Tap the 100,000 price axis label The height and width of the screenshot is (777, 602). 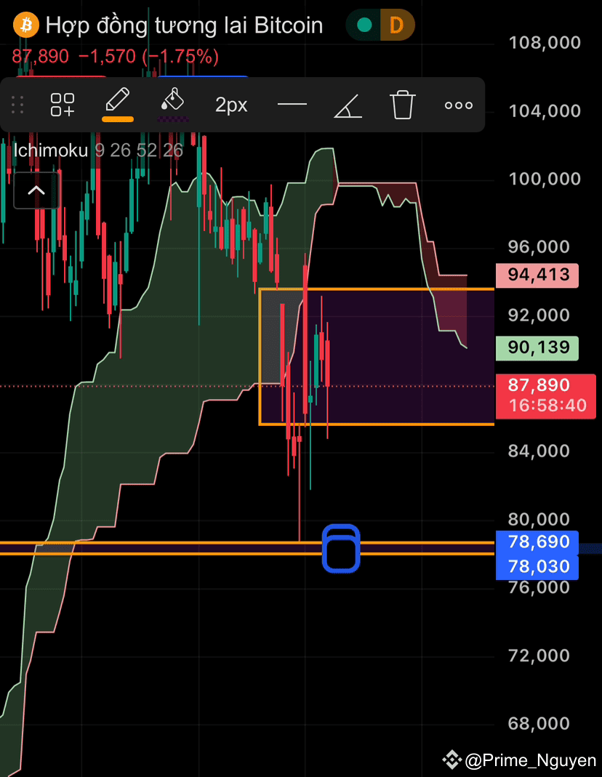pyautogui.click(x=545, y=179)
